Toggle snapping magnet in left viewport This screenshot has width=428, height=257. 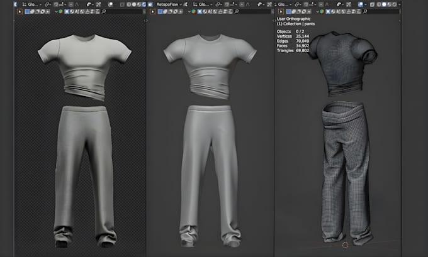tap(56, 4)
